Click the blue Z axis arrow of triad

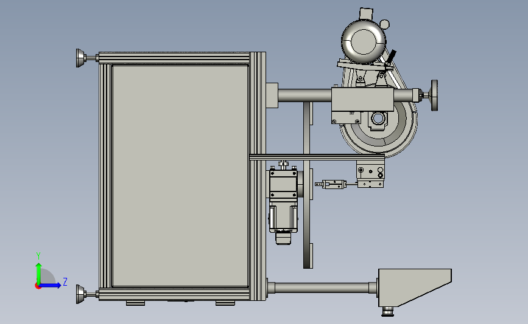51,285
